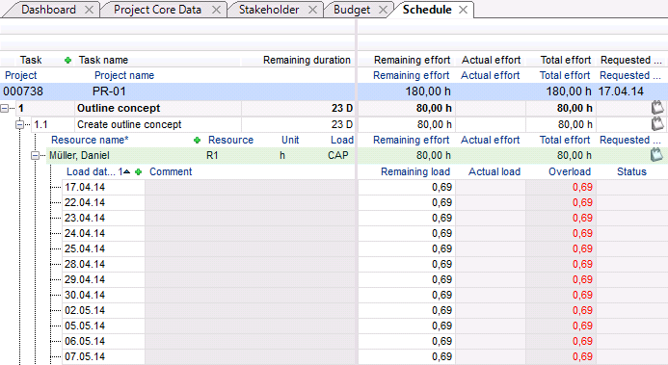This screenshot has width=668, height=365.
Task: Click the Create outline concept task name
Action: (x=129, y=124)
